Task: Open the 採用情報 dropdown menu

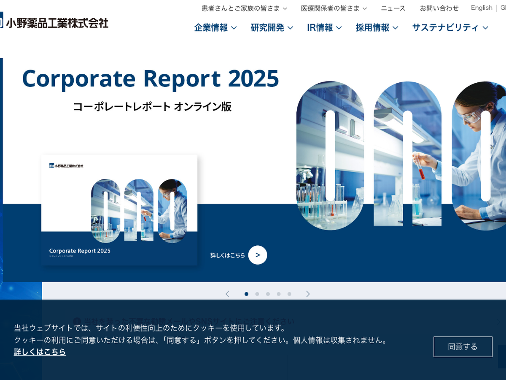Action: click(377, 28)
